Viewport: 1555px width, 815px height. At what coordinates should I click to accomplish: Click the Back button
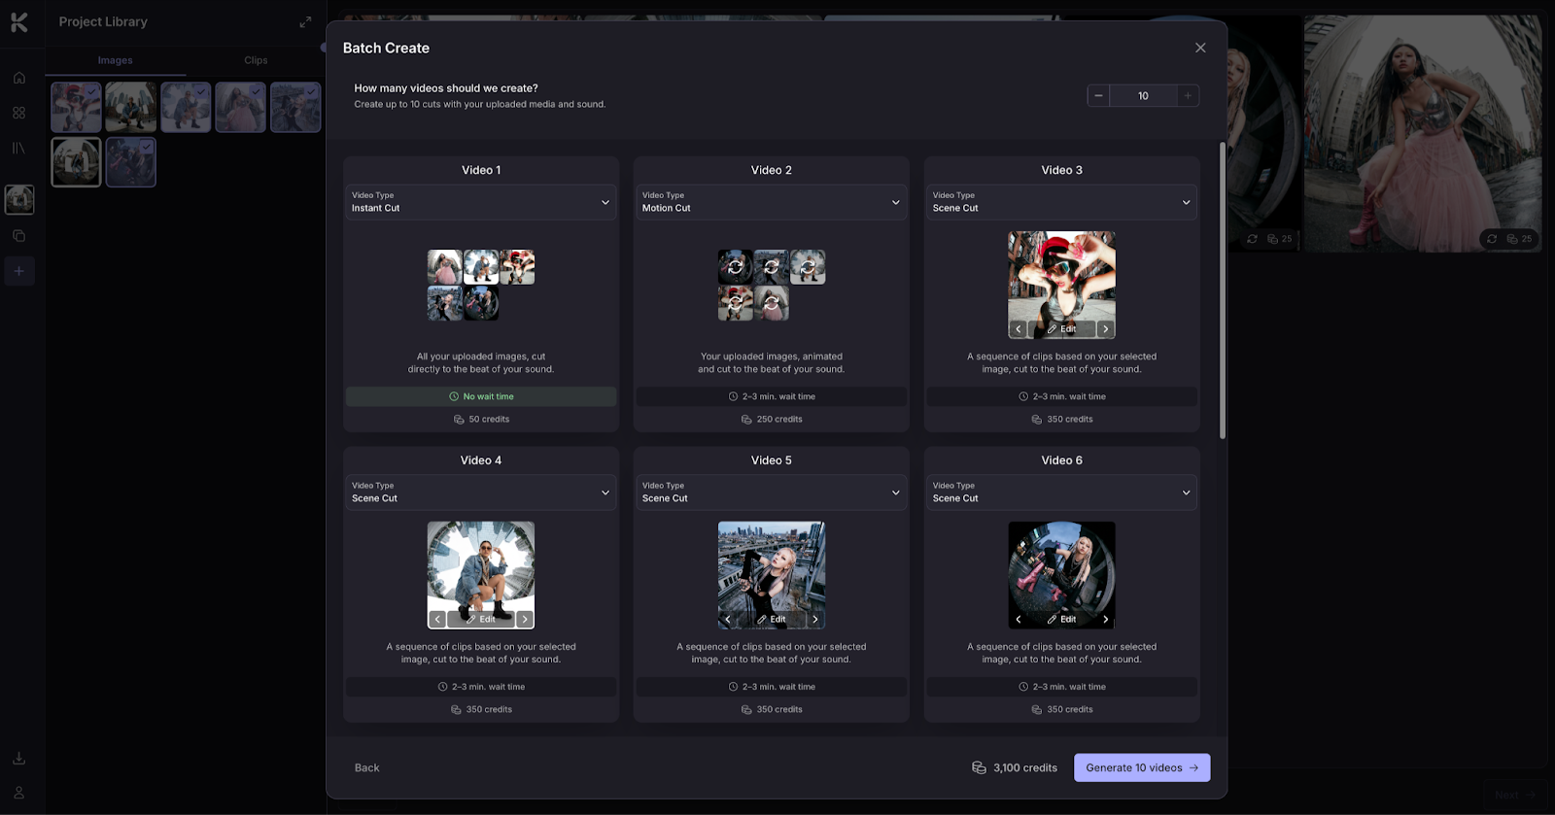[x=366, y=767]
